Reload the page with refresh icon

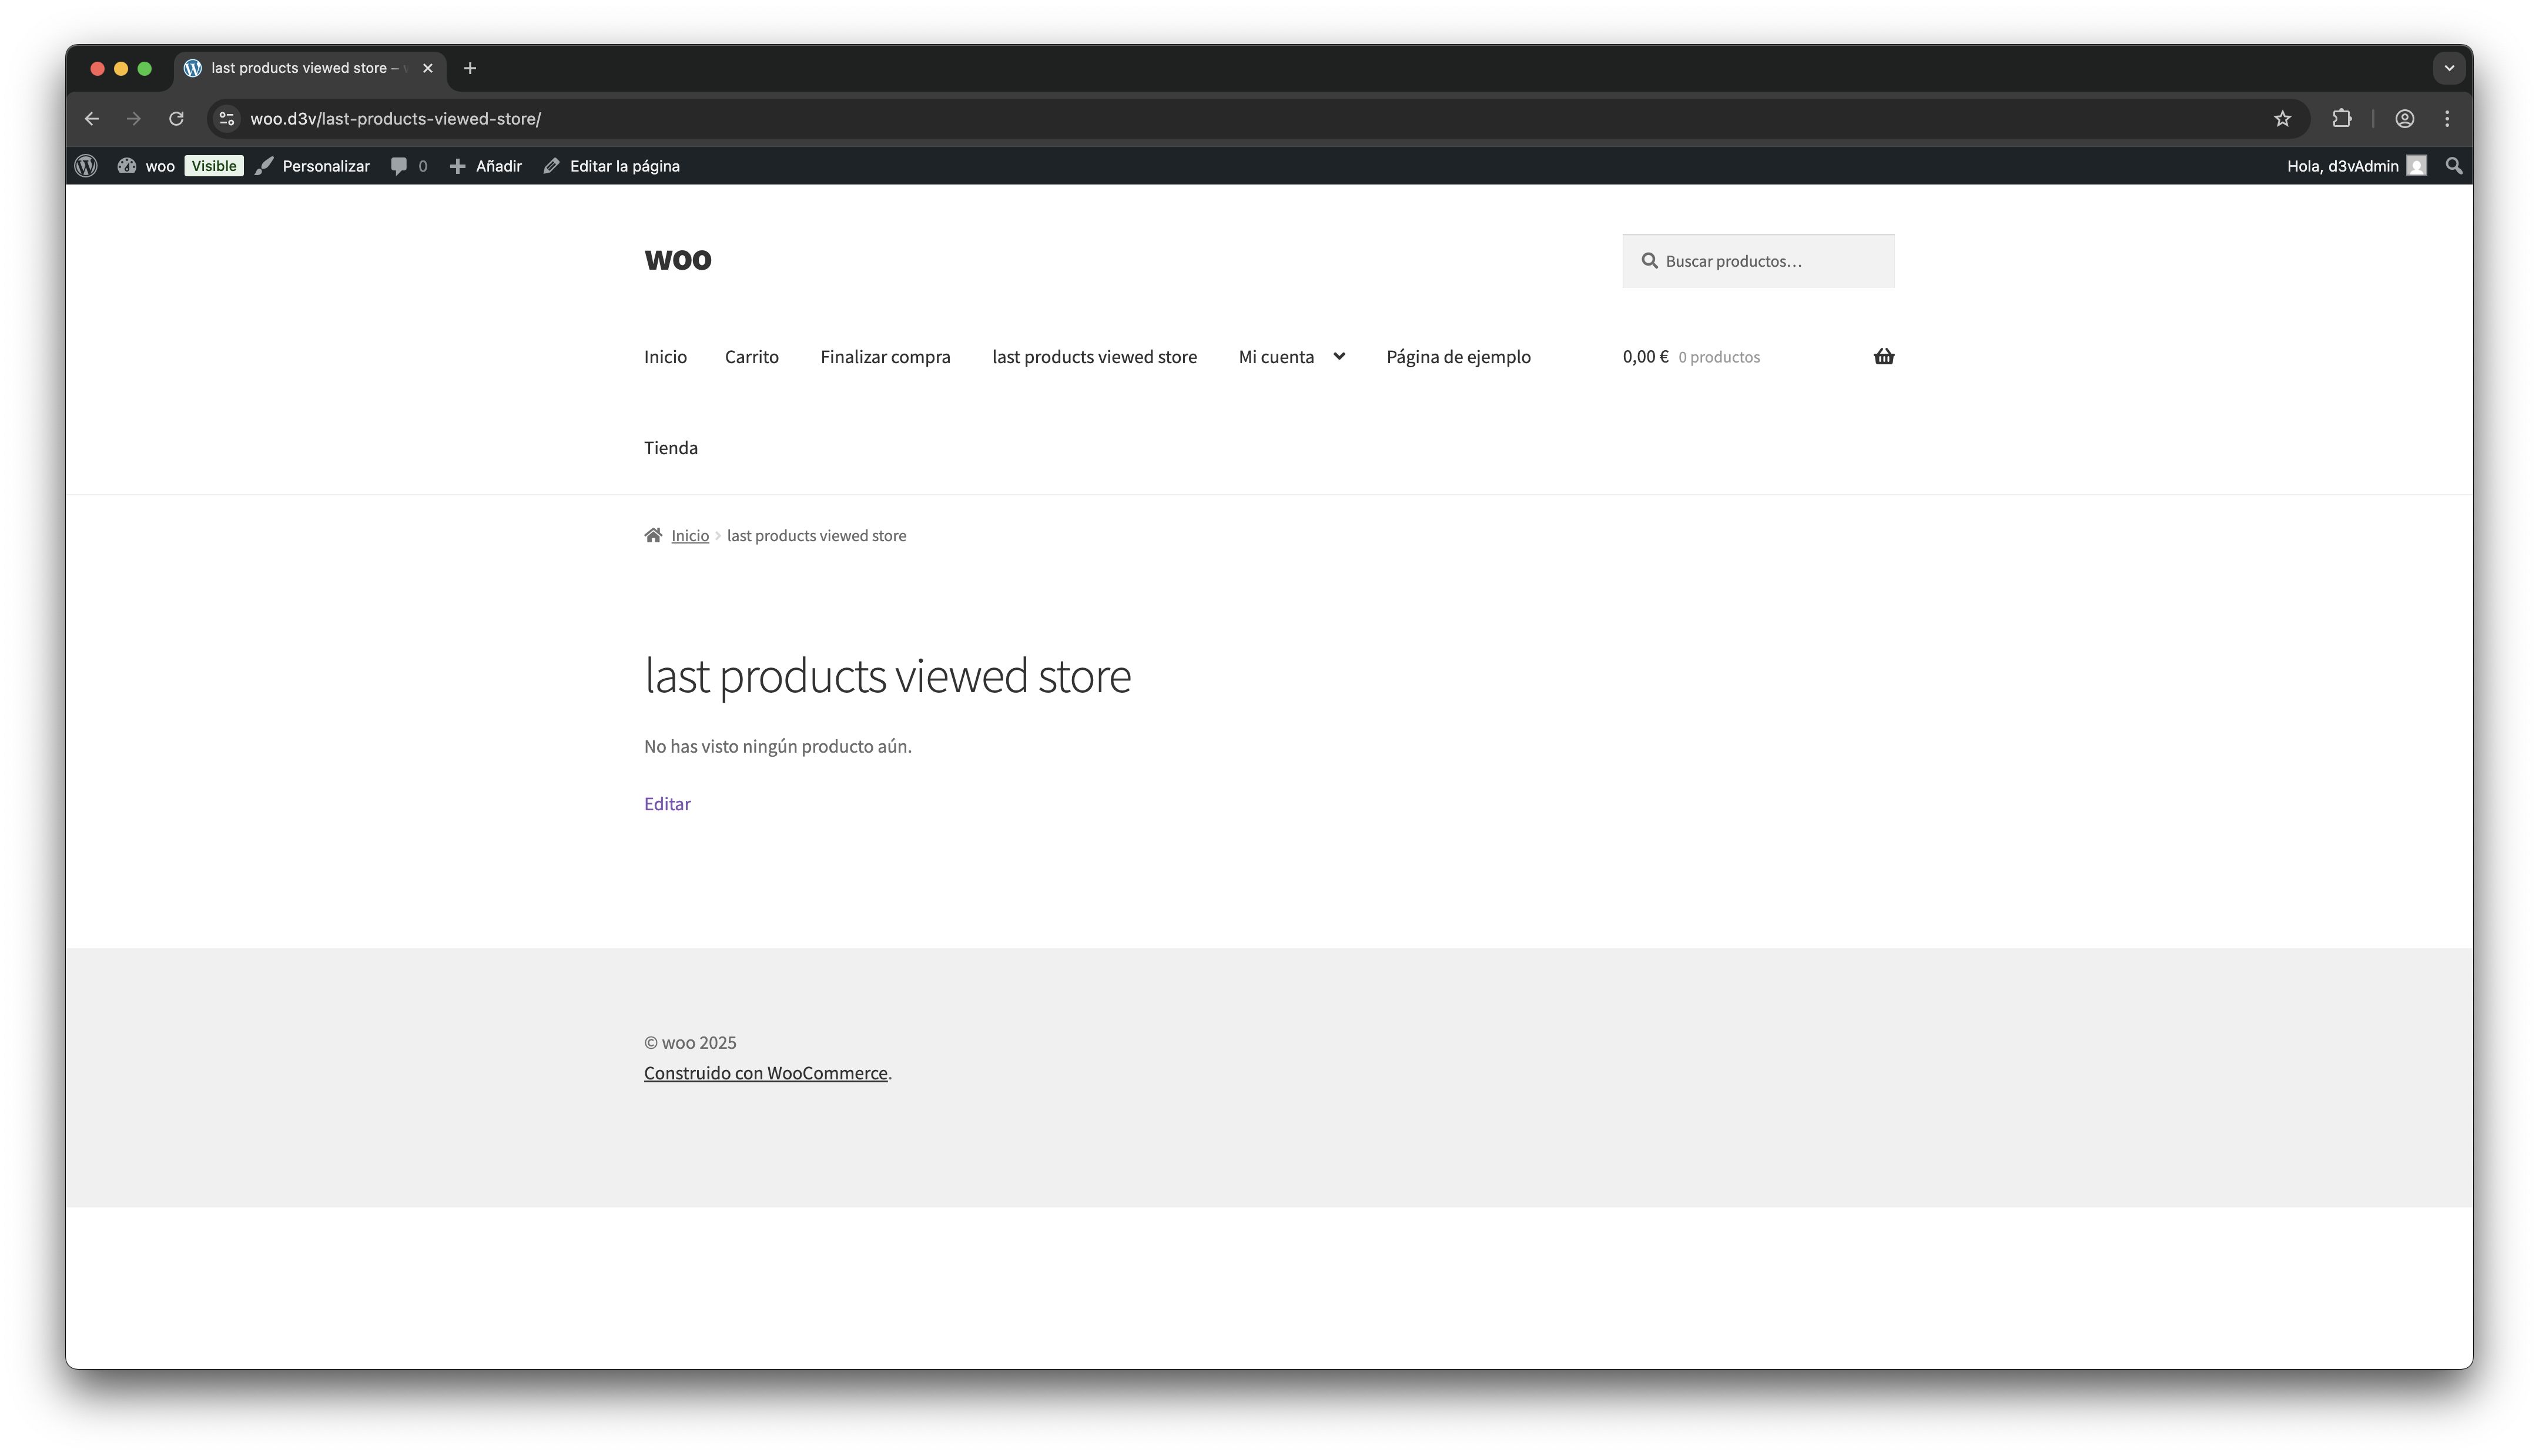pyautogui.click(x=176, y=119)
